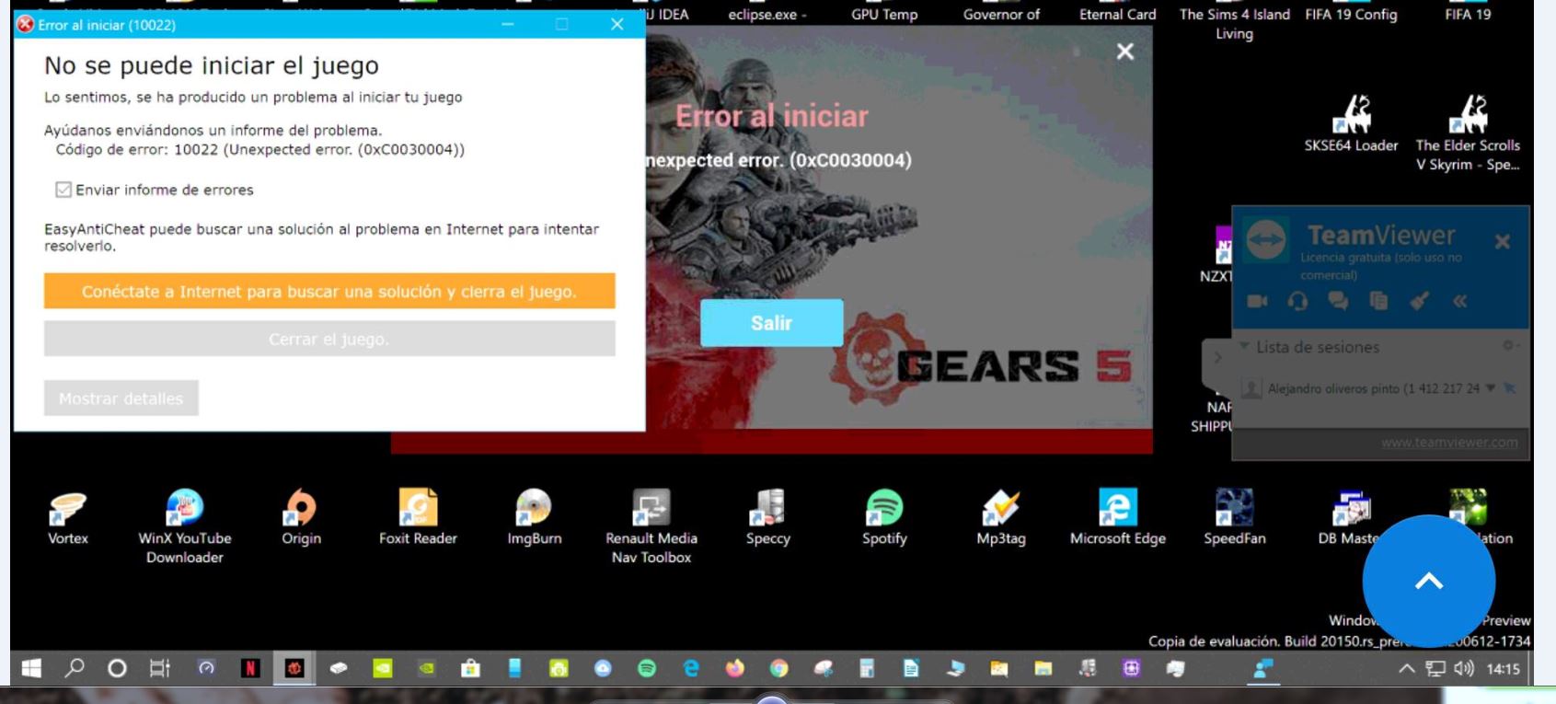Open the volume control in system tray
This screenshot has width=1556, height=704.
[x=1463, y=669]
